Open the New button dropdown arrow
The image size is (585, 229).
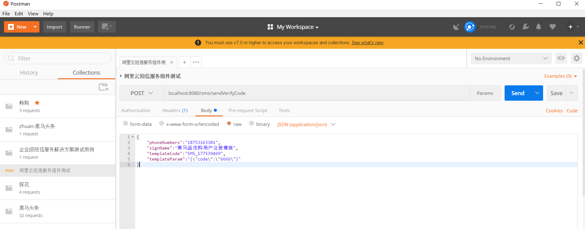(x=35, y=27)
